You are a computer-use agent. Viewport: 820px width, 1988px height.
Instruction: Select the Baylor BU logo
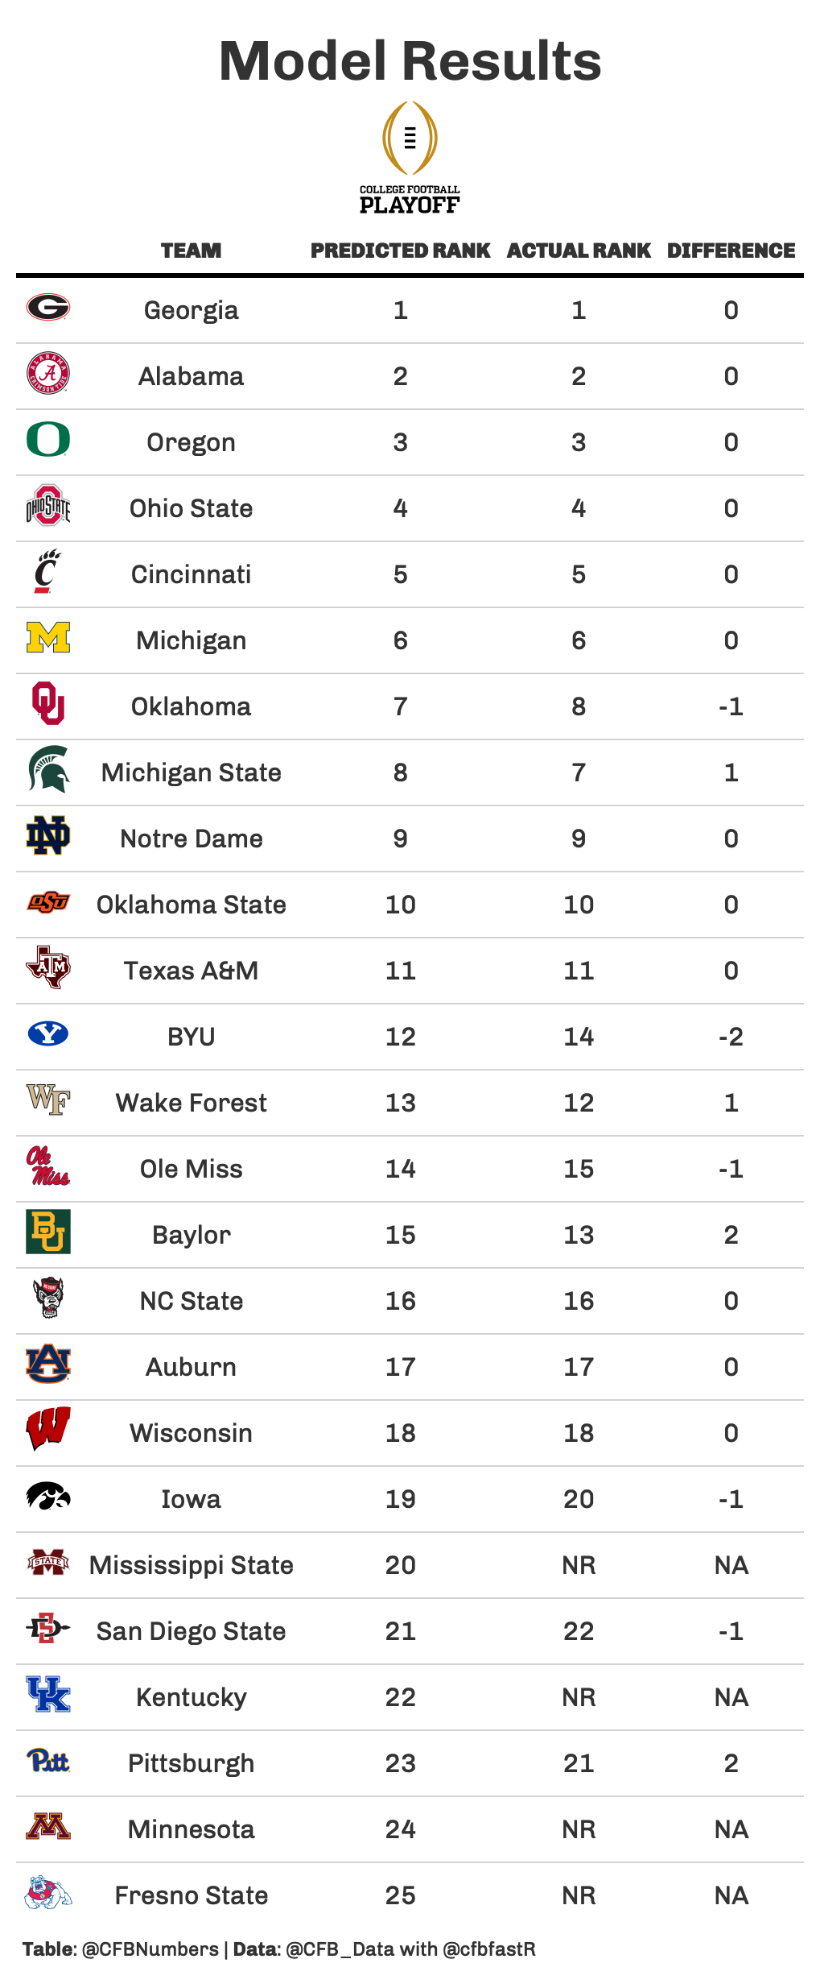48,1232
